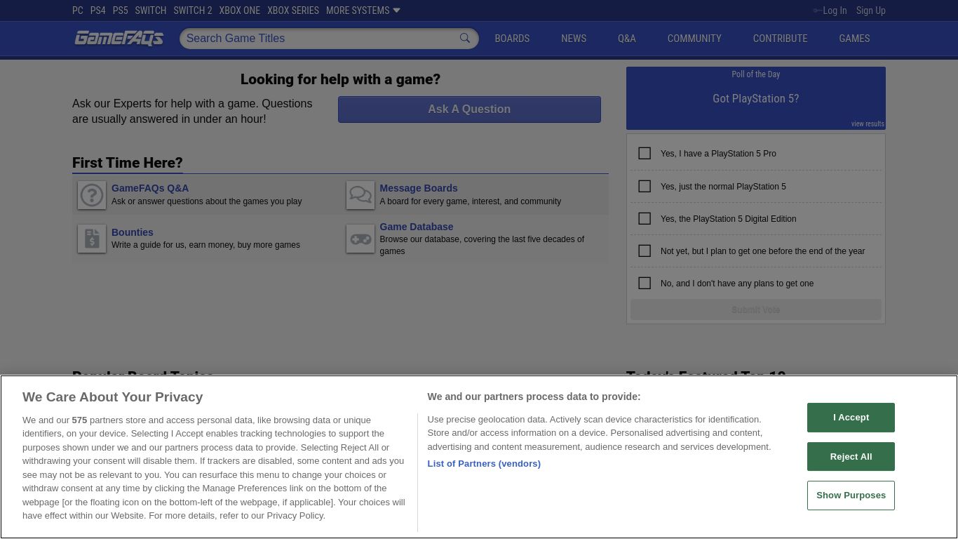Screen dimensions: 958x539
Task: Open the NEWS menu
Action: click(x=574, y=39)
